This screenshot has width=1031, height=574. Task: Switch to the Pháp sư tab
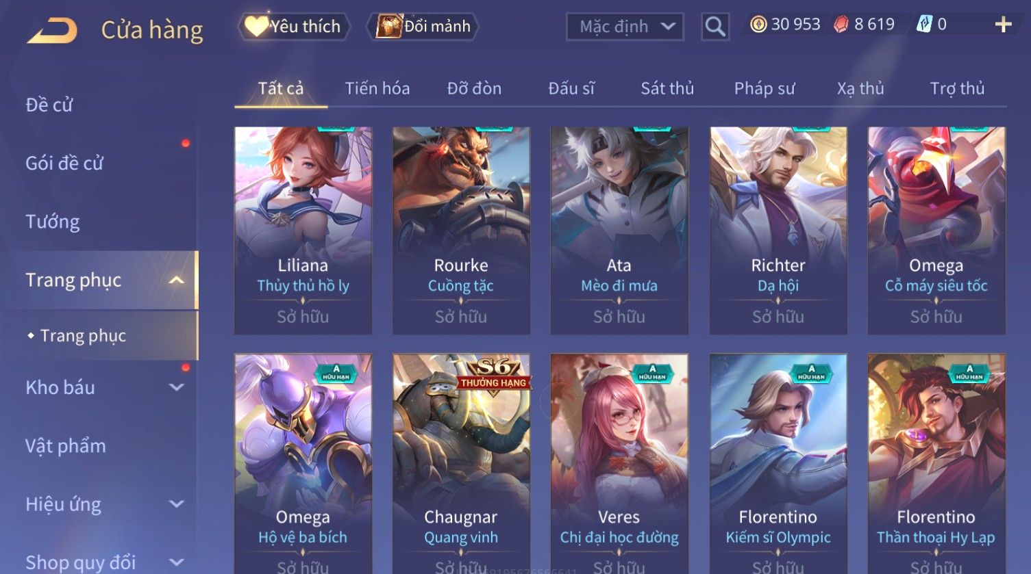coord(765,88)
